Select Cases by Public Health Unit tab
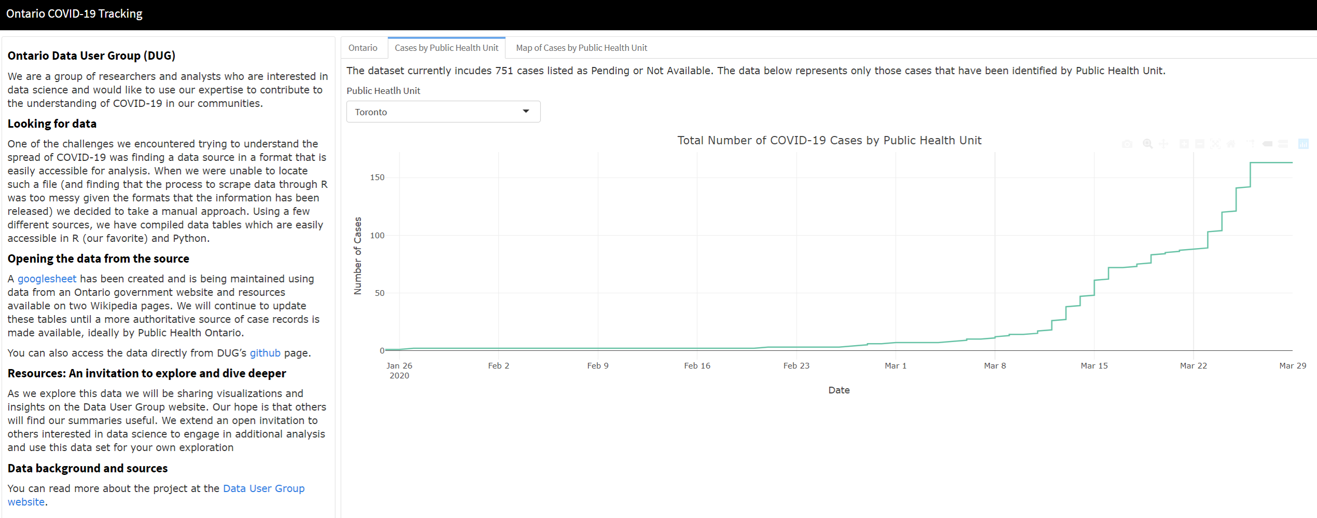 click(446, 48)
